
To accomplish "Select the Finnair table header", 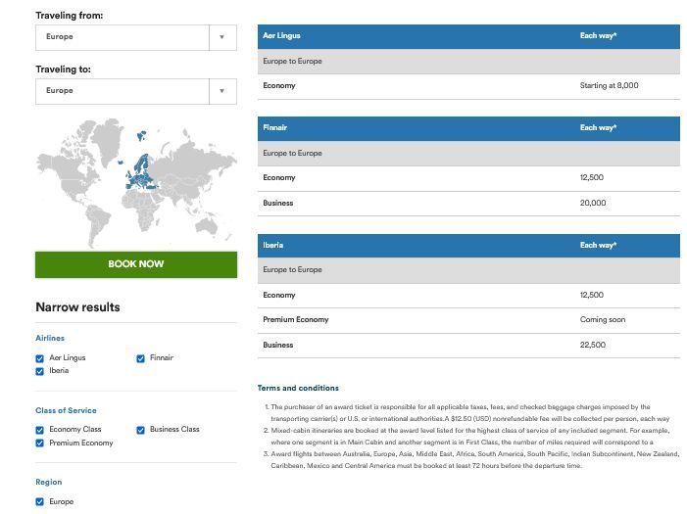I will pyautogui.click(x=468, y=128).
